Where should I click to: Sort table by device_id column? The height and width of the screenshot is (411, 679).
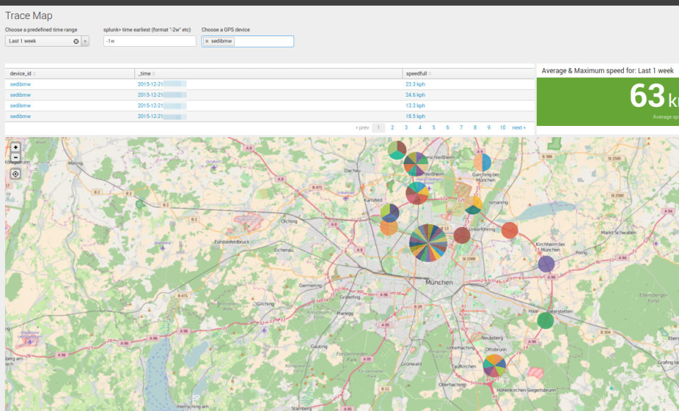pyautogui.click(x=23, y=74)
